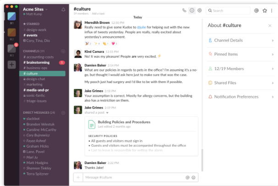The image size is (278, 186).
Task: Close the About #culture panel
Action: pos(270,26)
